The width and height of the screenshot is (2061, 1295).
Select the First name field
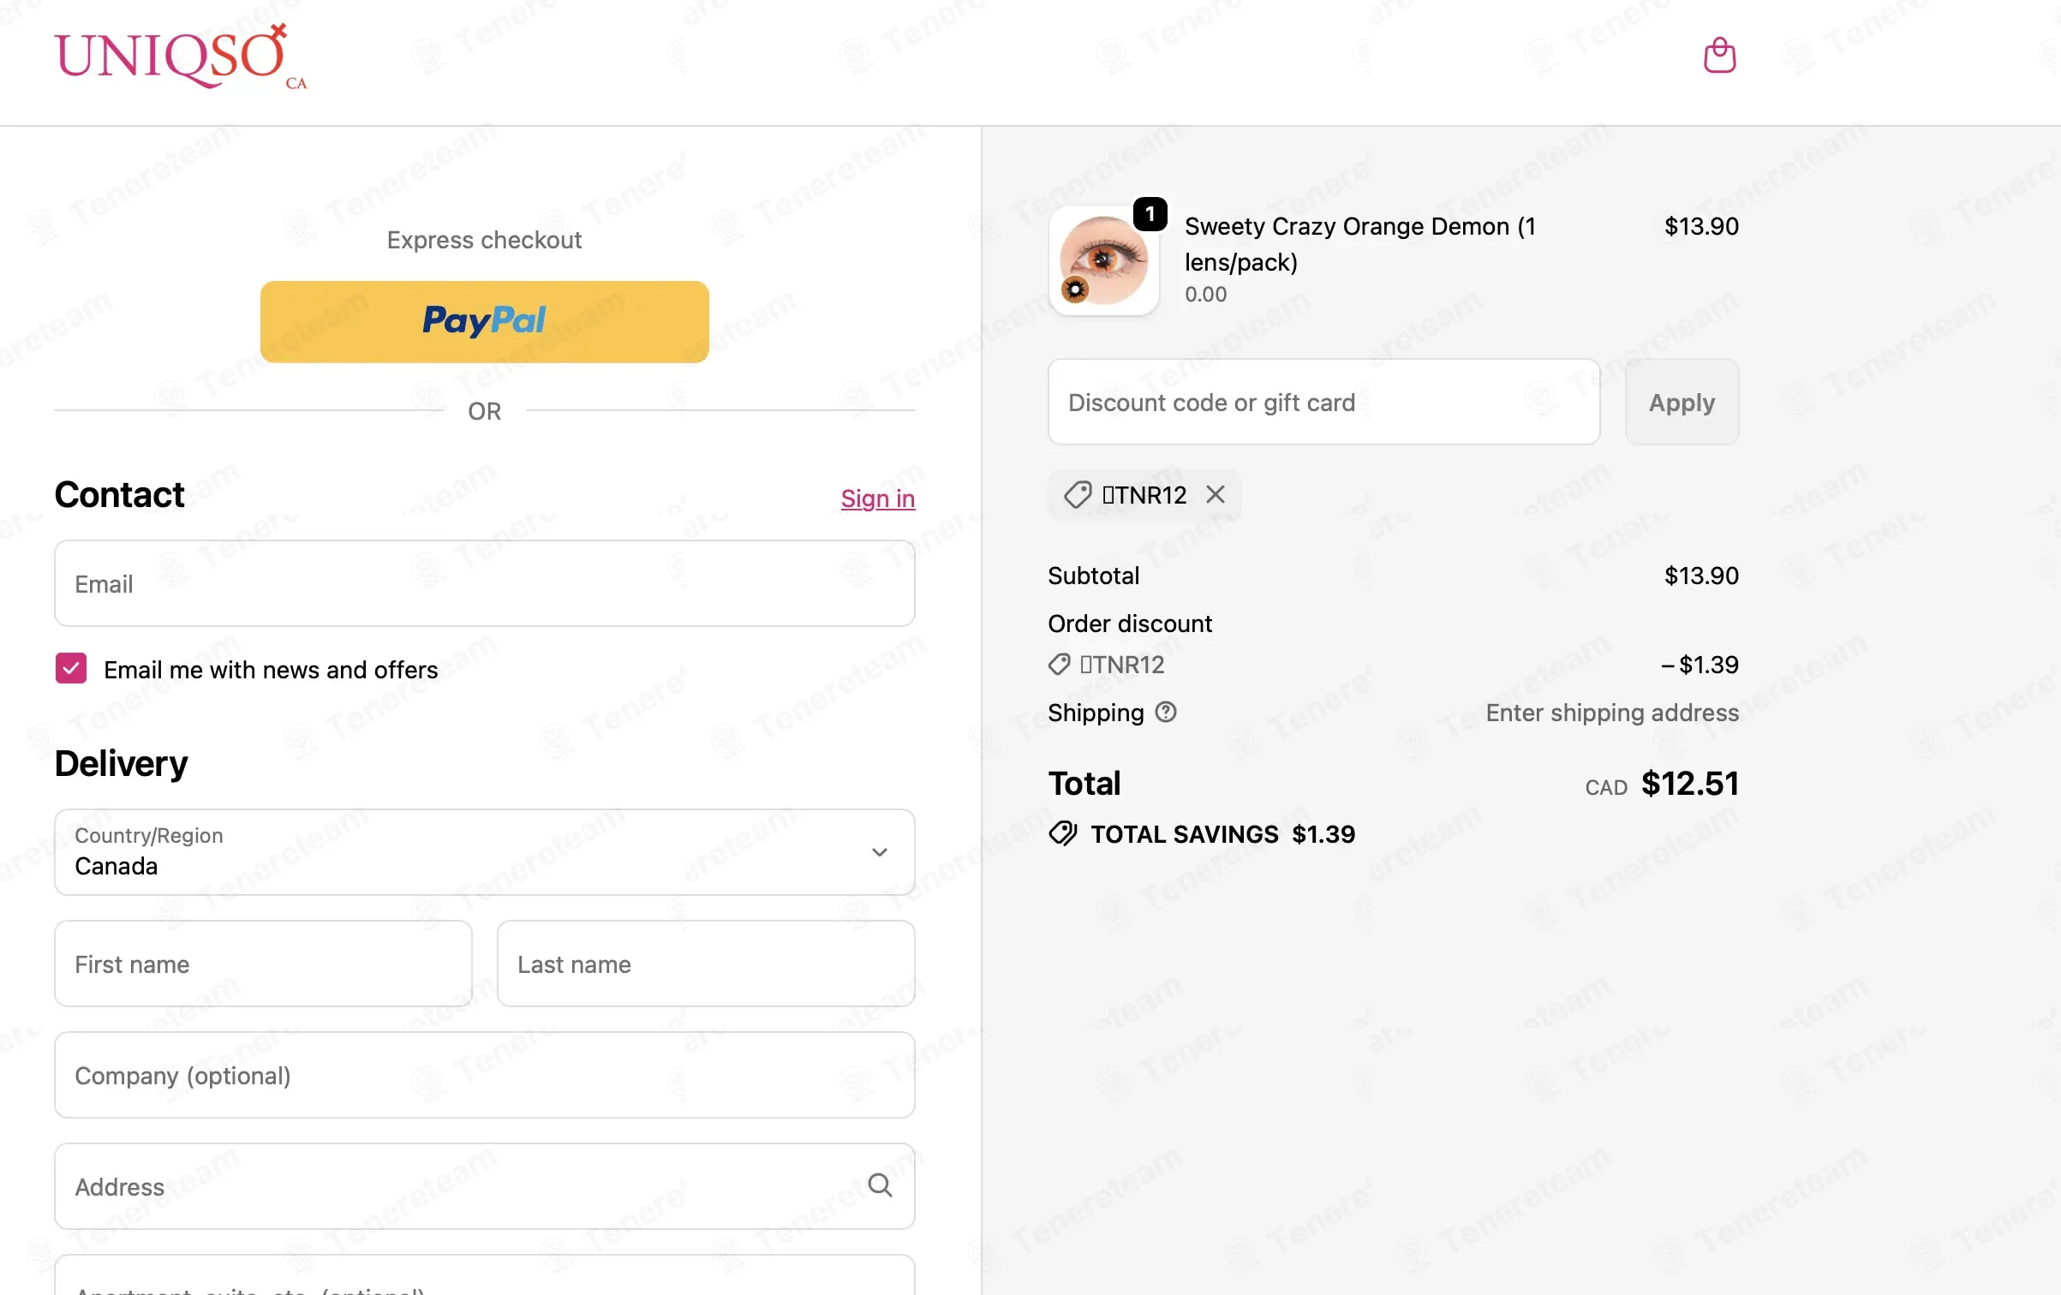263,964
